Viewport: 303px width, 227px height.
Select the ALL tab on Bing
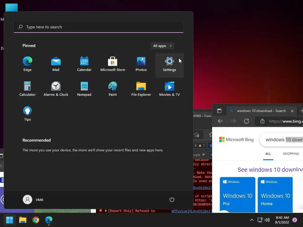tap(268, 154)
